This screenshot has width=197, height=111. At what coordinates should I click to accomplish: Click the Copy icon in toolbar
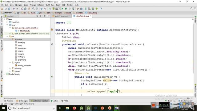coord(25,9)
